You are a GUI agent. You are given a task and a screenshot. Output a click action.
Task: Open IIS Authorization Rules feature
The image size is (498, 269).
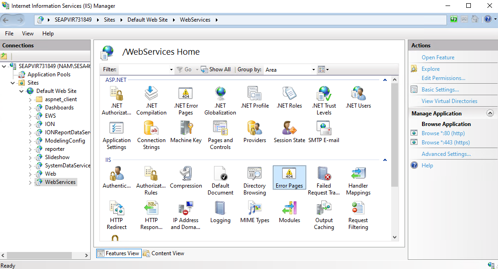tap(151, 181)
